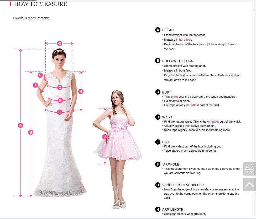Click the pink 'fullest' highlighted word
Screen dimensions: 256x219
[195, 105]
